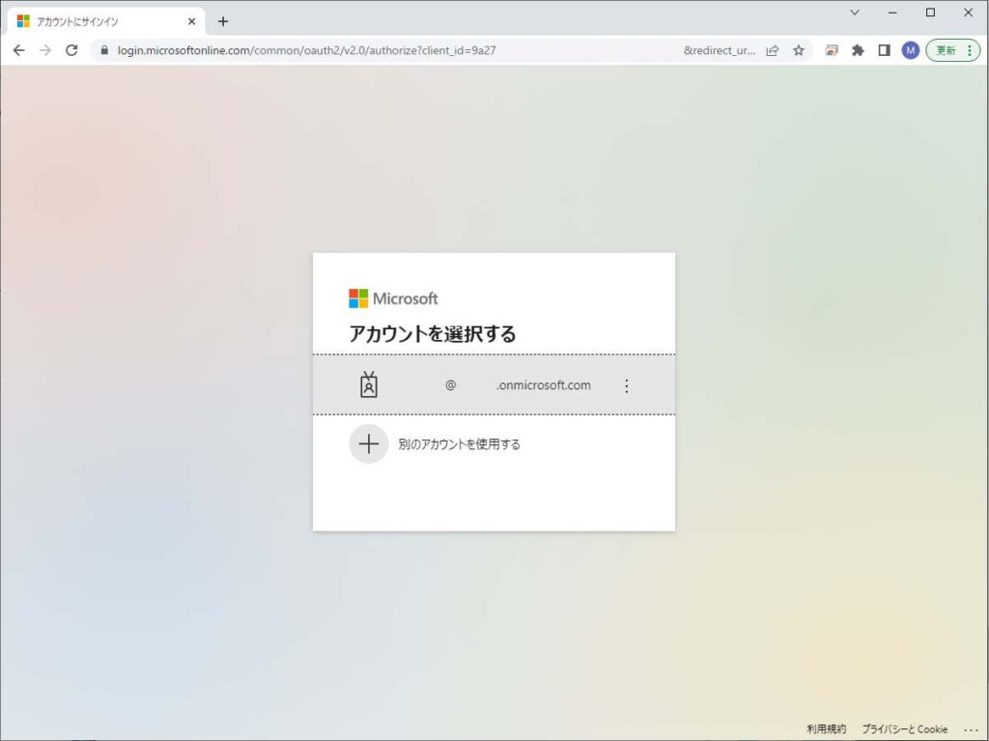Click the plus icon for another account
This screenshot has width=989, height=741.
(x=368, y=444)
